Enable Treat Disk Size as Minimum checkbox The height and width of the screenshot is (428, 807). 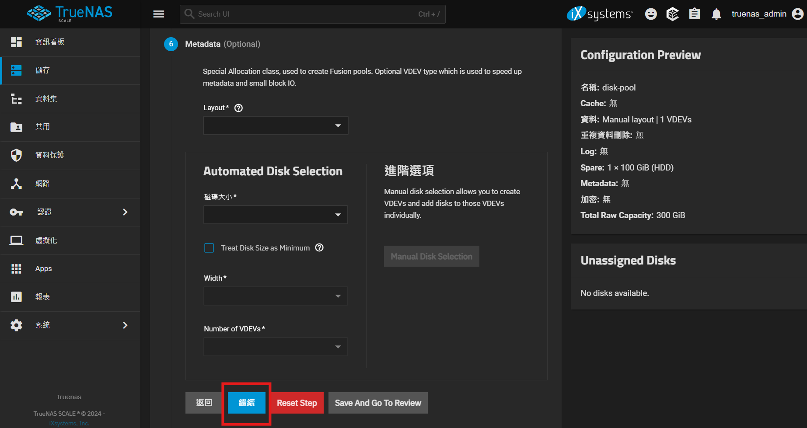pyautogui.click(x=209, y=248)
